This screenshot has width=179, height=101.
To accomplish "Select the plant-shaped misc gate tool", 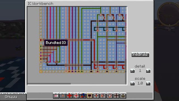I will [x=123, y=96].
